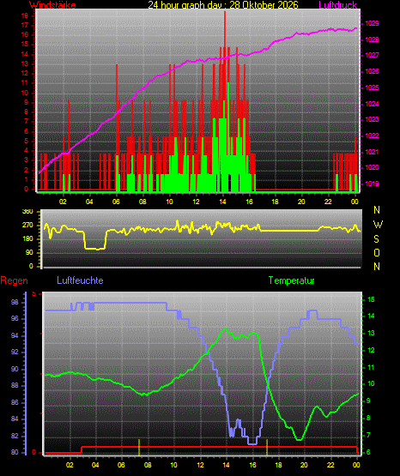Select 1027 on the pressure axis
This screenshot has width=400, height=476.
pyautogui.click(x=372, y=55)
